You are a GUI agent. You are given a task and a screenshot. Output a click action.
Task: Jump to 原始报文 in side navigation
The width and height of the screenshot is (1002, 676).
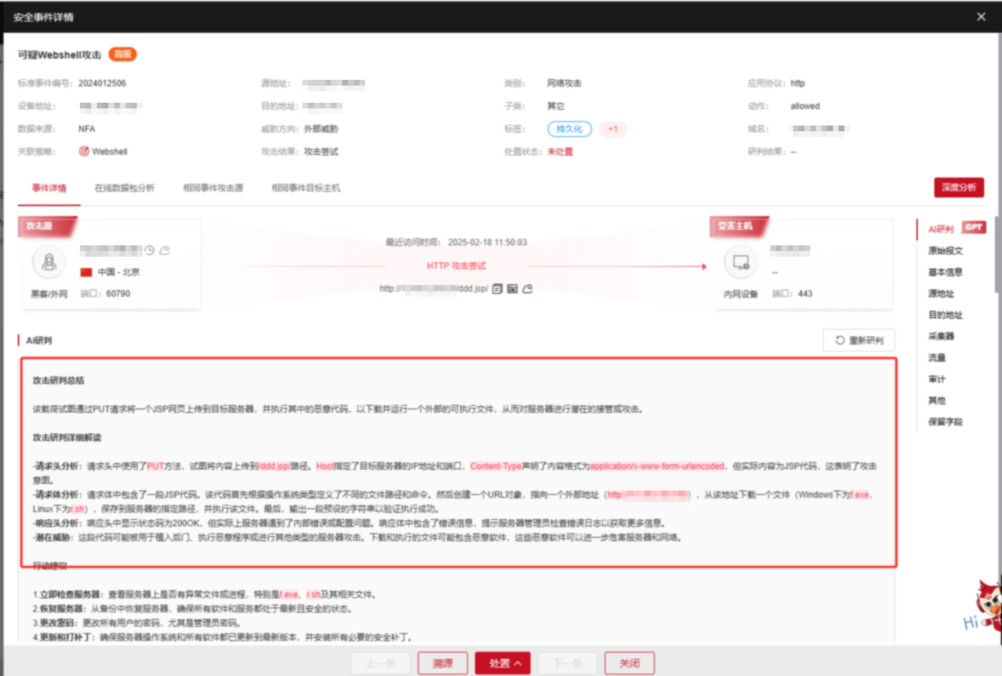point(945,251)
